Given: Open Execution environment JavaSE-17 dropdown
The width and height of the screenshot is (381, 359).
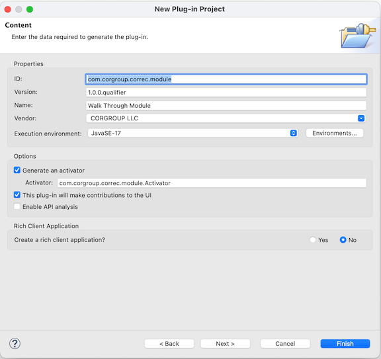Looking at the screenshot, I should click(192, 133).
